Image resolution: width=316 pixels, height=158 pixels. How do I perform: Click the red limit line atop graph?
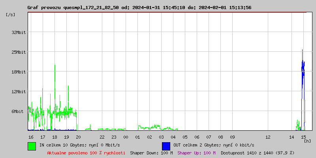pyautogui.click(x=167, y=12)
